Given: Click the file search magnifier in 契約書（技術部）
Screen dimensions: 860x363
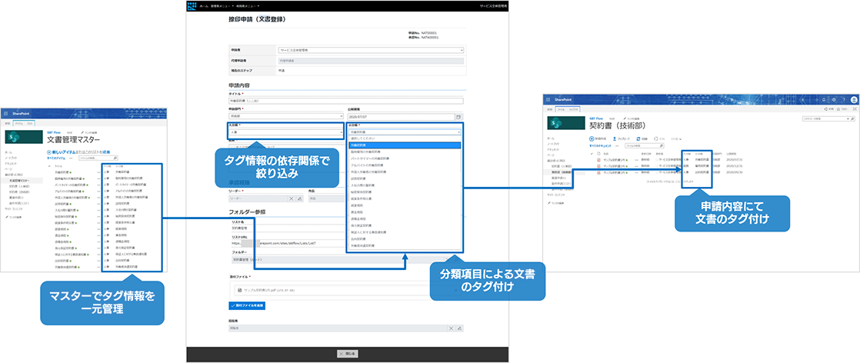Looking at the screenshot, I should (662, 146).
